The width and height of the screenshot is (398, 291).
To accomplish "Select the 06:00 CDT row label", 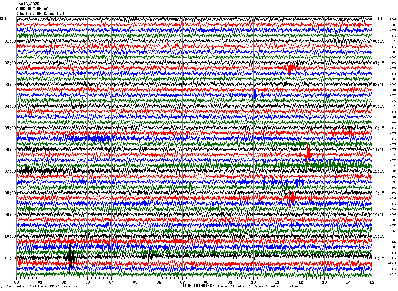I will pyautogui.click(x=10, y=150).
